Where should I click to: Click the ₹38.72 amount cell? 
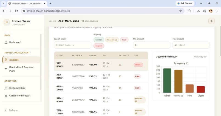coord(93,77)
